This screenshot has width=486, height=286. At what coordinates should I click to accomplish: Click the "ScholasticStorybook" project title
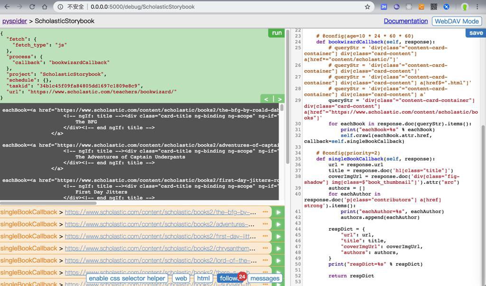[x=65, y=21]
